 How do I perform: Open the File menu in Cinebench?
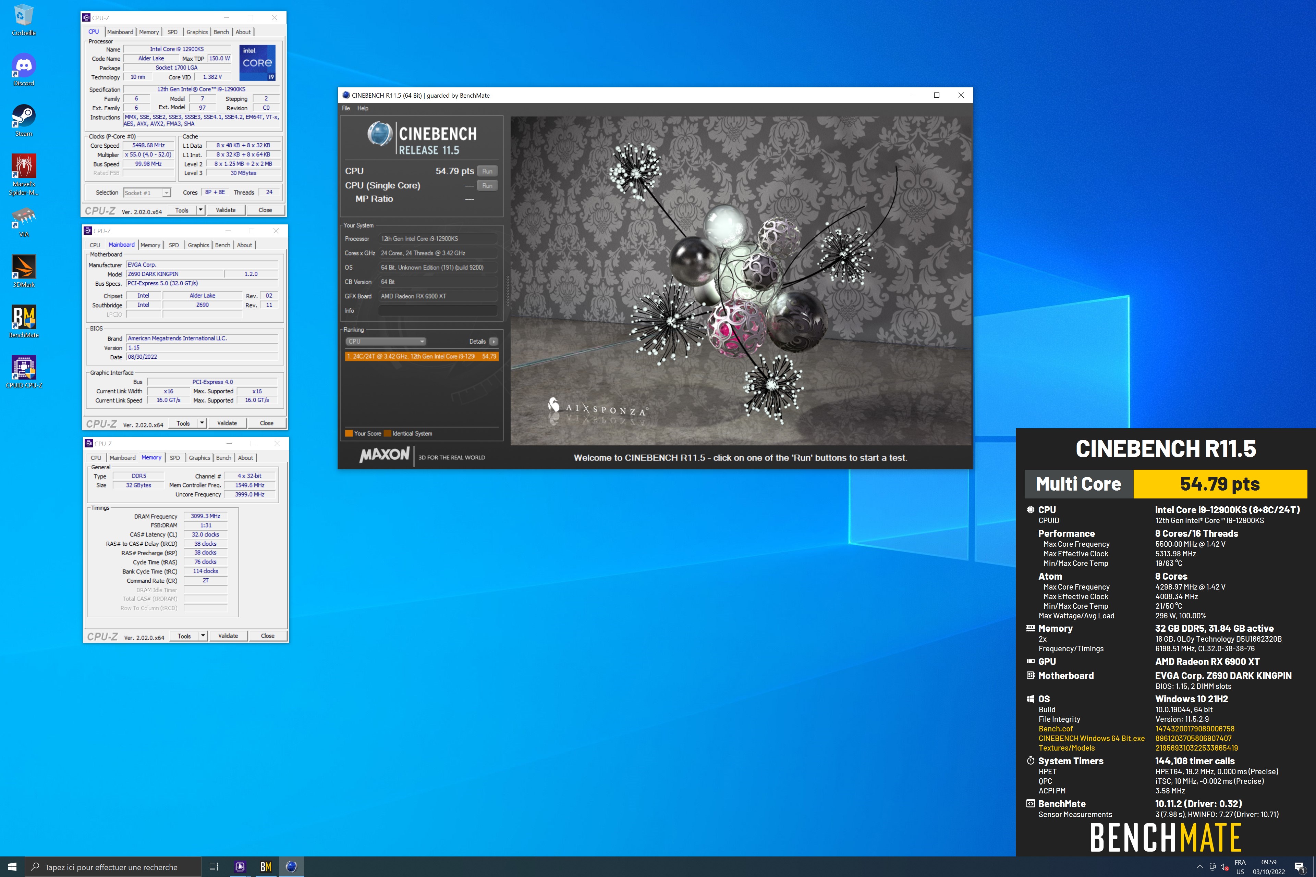coord(346,109)
